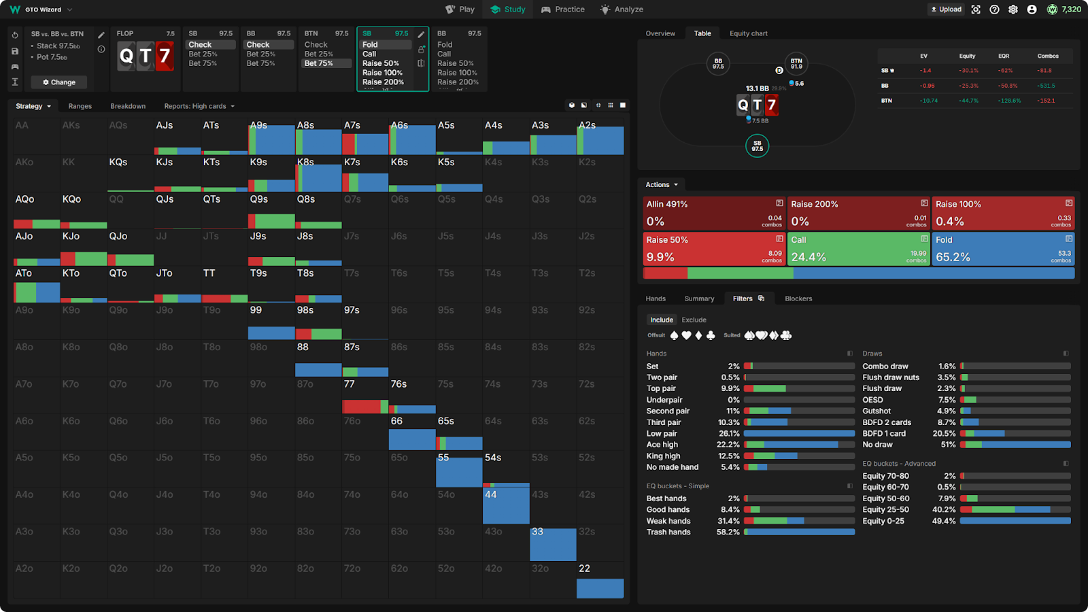Click the screenshot capture icon near Upload

tap(976, 10)
